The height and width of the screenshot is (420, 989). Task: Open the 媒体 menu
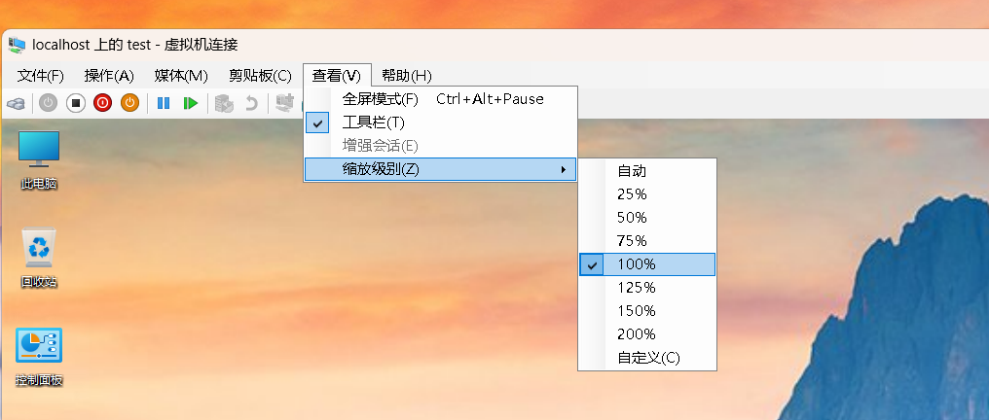[181, 76]
